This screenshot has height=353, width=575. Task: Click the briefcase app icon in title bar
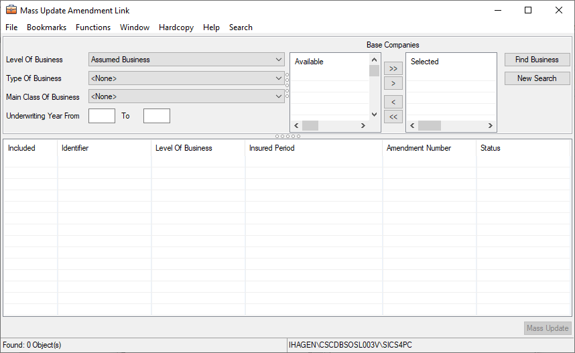(11, 11)
